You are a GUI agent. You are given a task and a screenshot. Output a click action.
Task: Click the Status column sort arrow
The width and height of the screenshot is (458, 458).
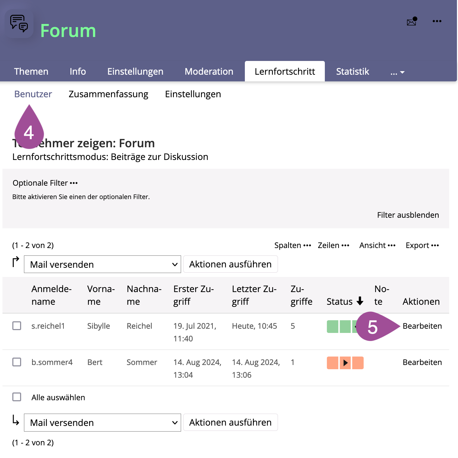(360, 301)
